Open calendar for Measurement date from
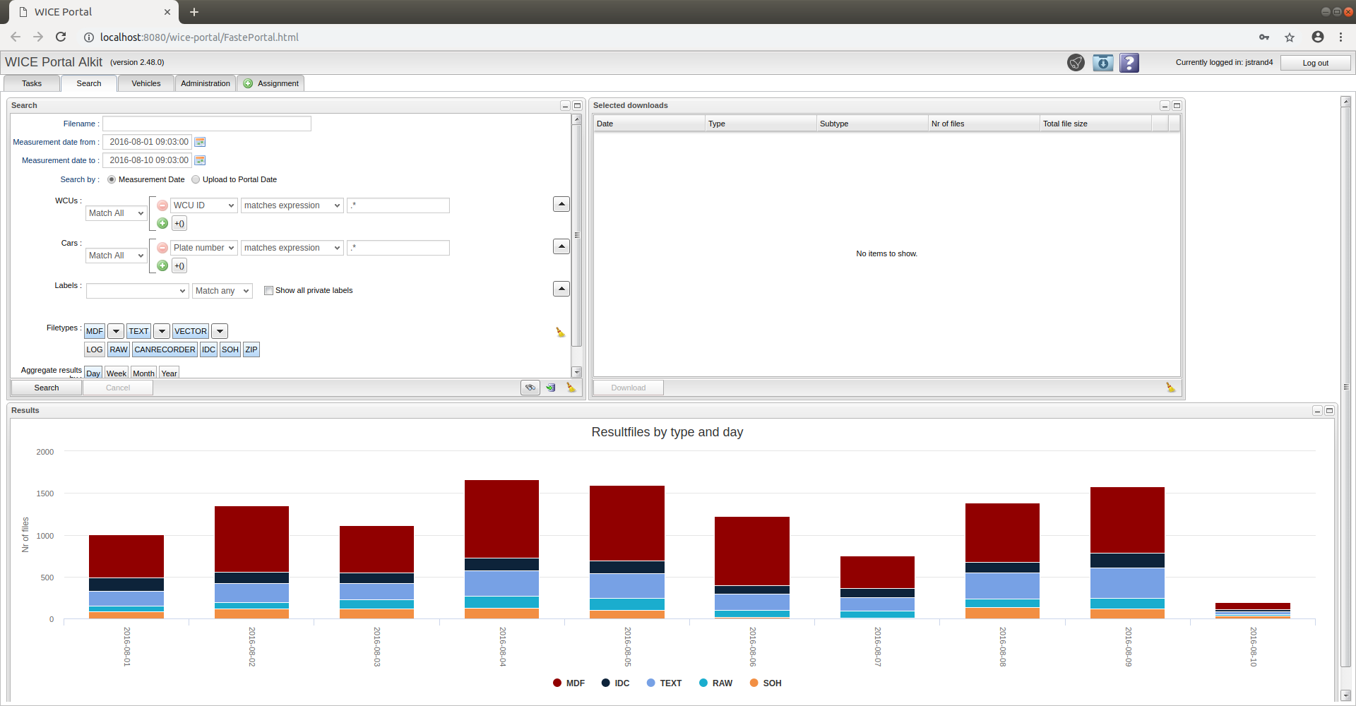The height and width of the screenshot is (706, 1356). (200, 142)
